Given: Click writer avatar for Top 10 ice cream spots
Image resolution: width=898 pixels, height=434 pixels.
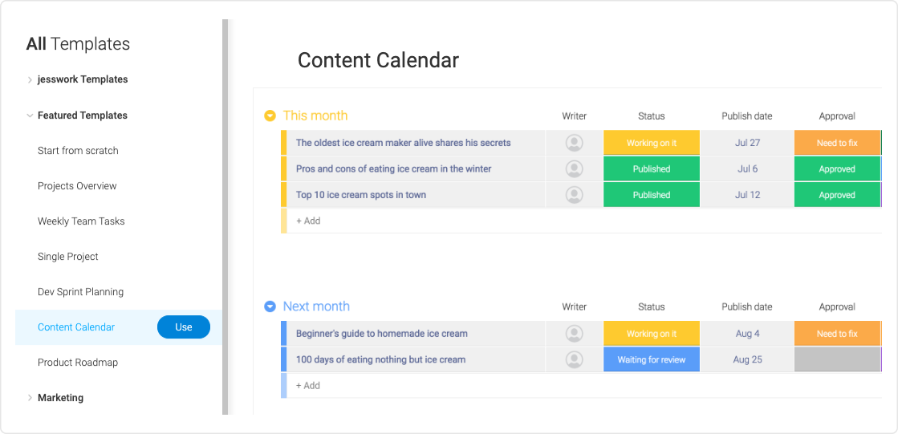Looking at the screenshot, I should (574, 195).
